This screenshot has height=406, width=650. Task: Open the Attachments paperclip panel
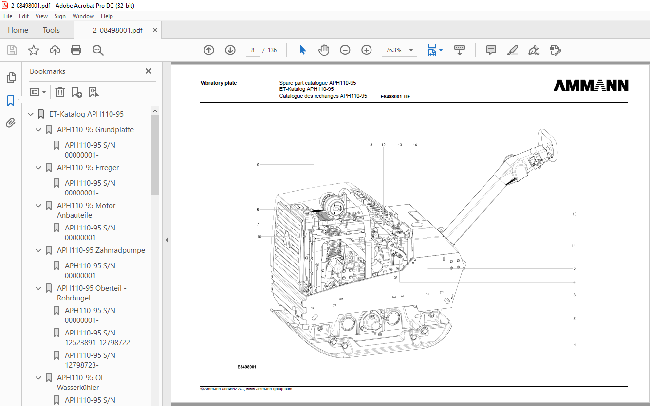pos(11,123)
